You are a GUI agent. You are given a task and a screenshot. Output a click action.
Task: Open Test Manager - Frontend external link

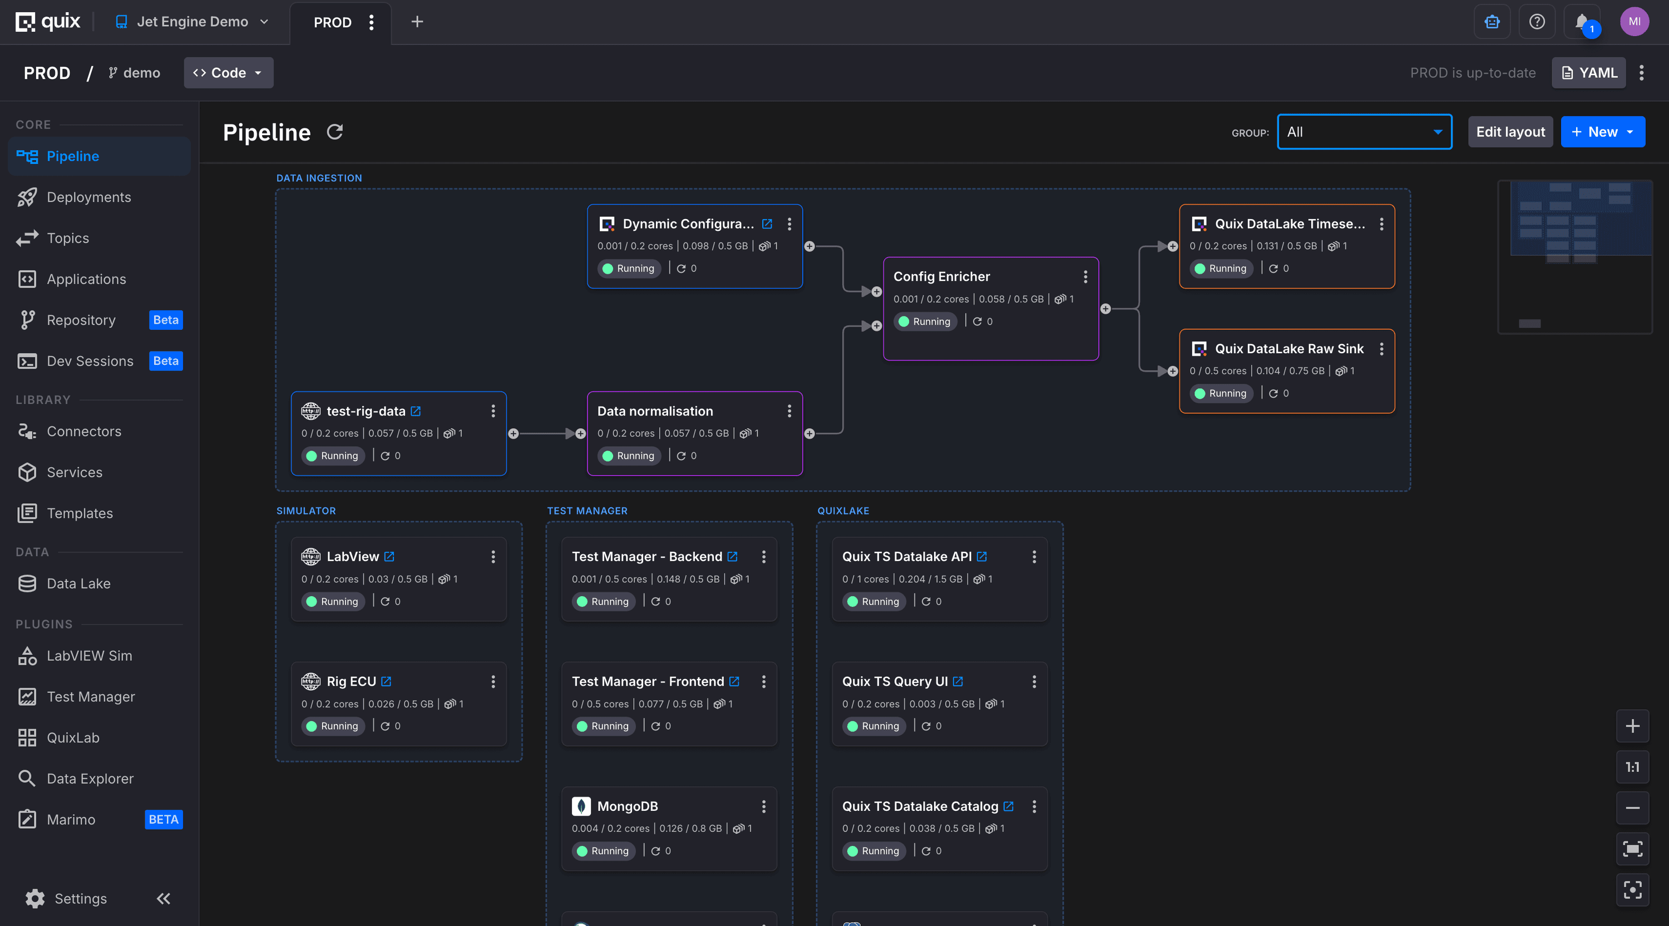coord(734,682)
